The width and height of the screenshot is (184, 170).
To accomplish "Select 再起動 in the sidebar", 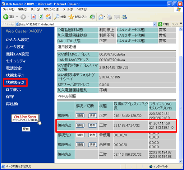I will click(x=12, y=104).
